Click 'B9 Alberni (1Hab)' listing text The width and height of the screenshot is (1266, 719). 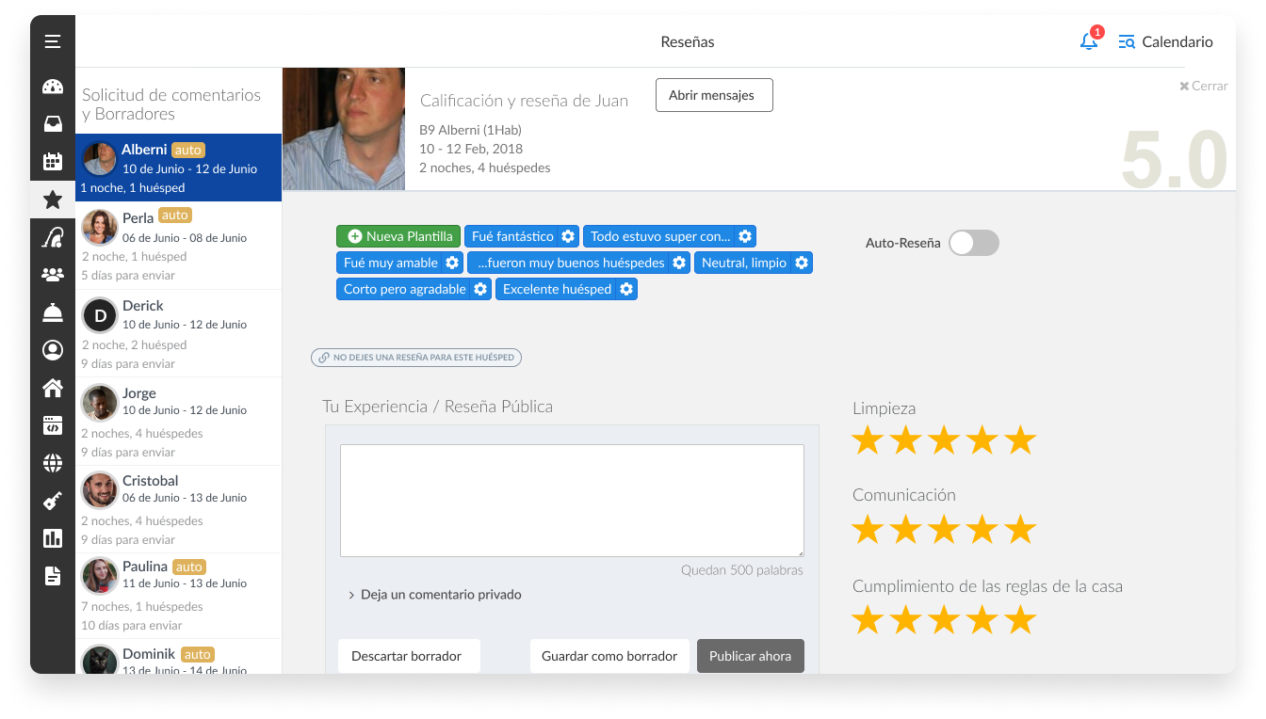click(470, 130)
